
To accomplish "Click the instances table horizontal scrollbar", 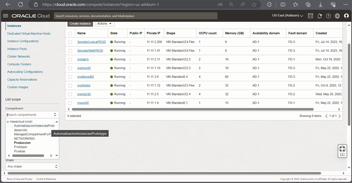I will [x=193, y=109].
